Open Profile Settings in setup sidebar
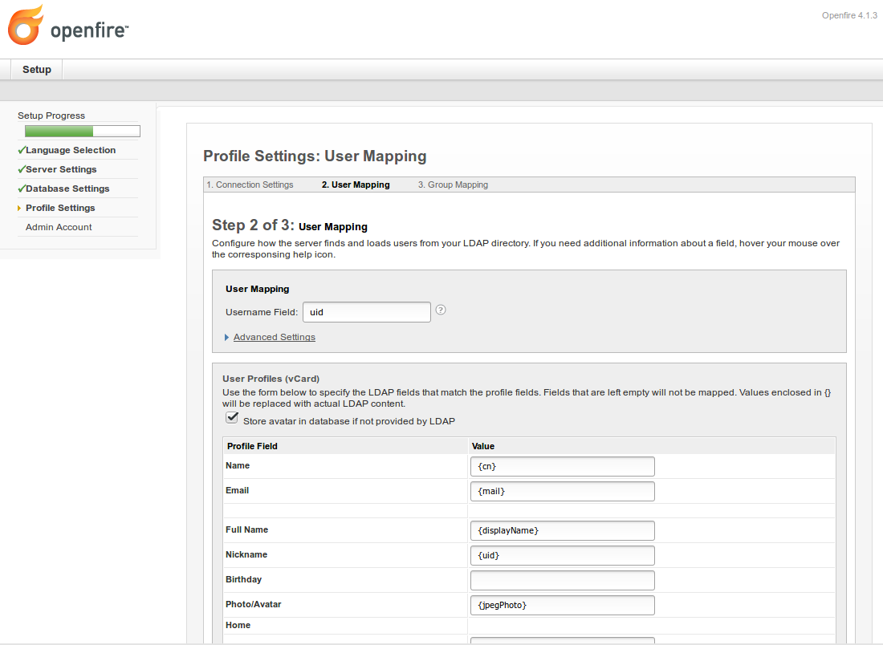Image resolution: width=883 pixels, height=645 pixels. click(60, 208)
